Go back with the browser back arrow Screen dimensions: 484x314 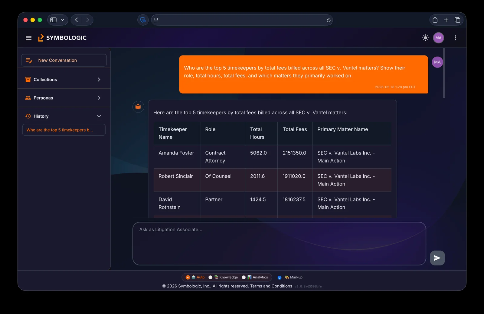coord(77,20)
